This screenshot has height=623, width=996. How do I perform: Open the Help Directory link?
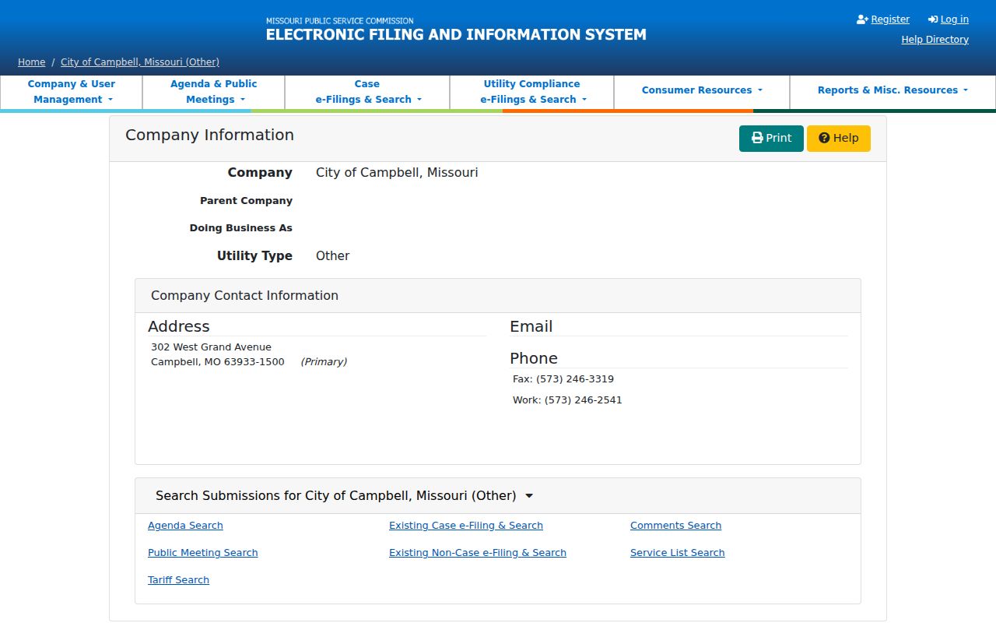pos(935,40)
